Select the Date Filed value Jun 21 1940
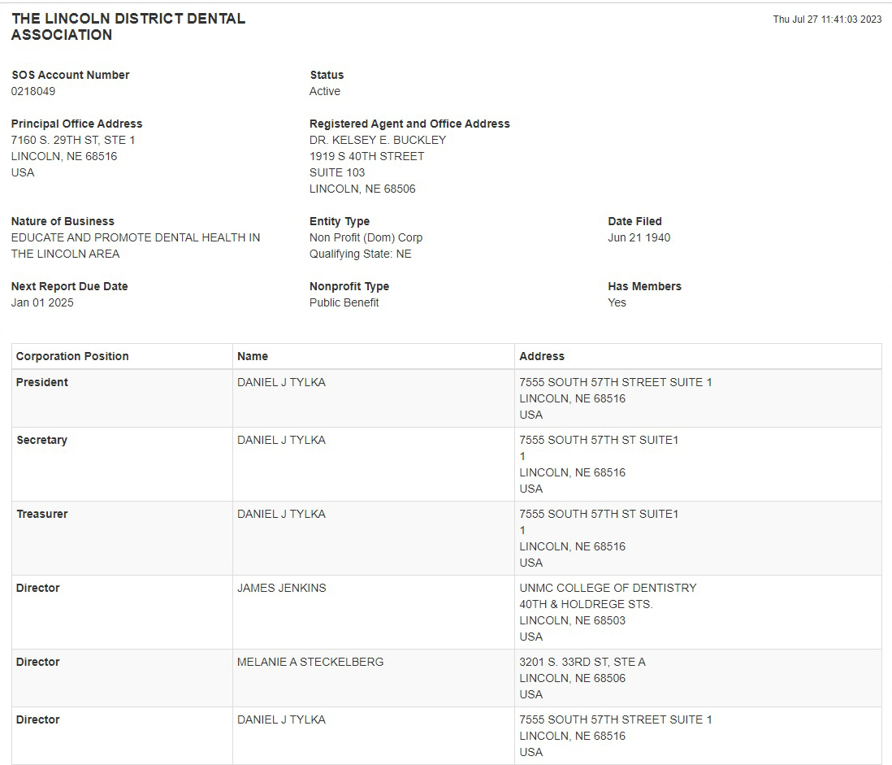Screen dimensions: 892x765 pos(639,237)
